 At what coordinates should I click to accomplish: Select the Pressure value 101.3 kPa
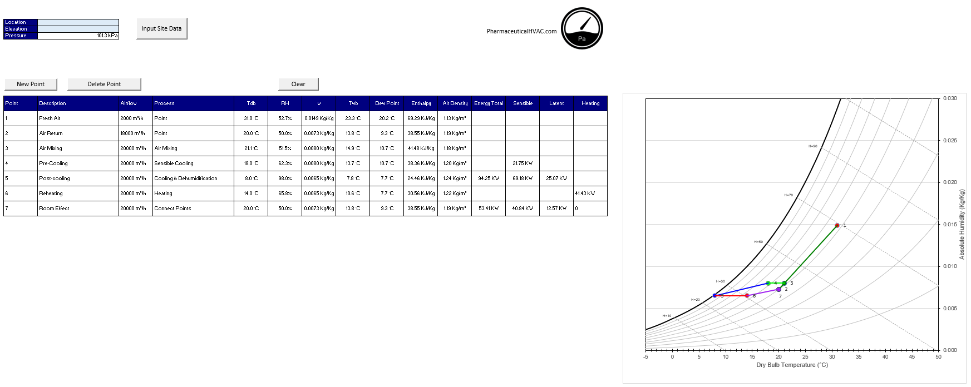click(x=78, y=36)
